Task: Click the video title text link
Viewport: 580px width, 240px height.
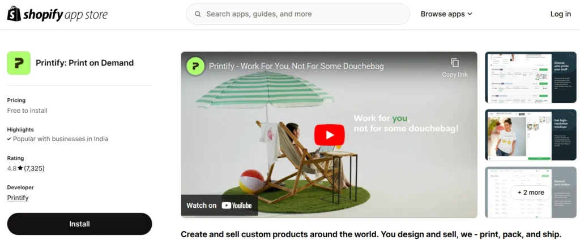Action: (x=296, y=67)
